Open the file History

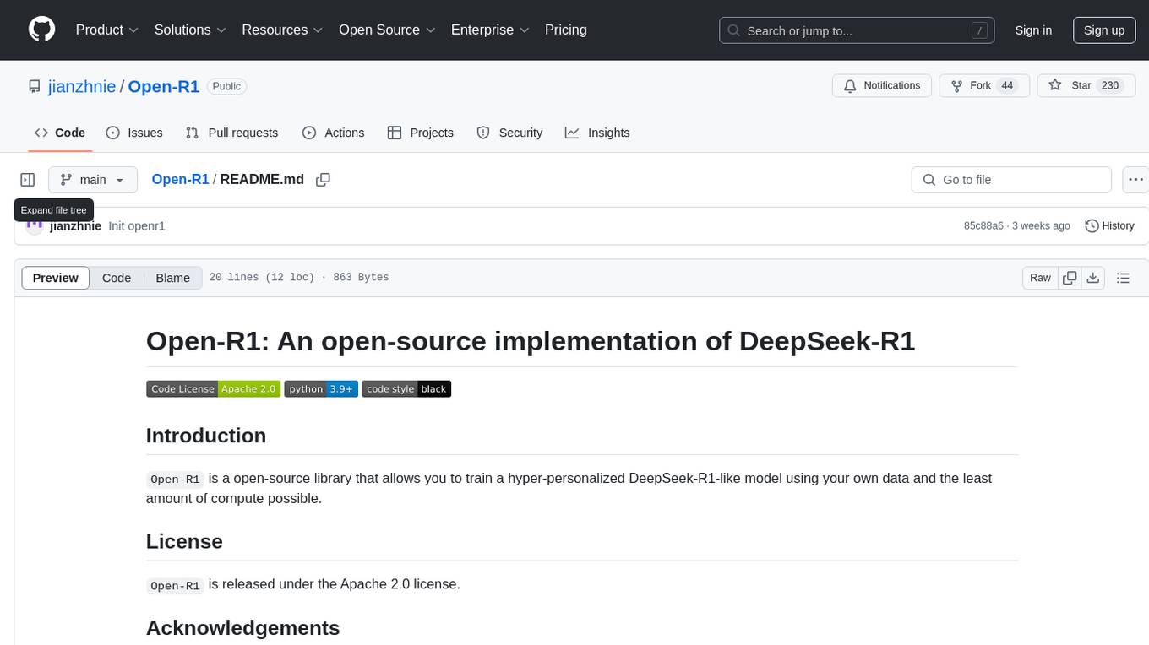click(x=1109, y=225)
